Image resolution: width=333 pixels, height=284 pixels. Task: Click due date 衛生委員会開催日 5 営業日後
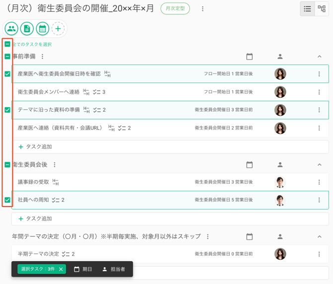point(224,200)
